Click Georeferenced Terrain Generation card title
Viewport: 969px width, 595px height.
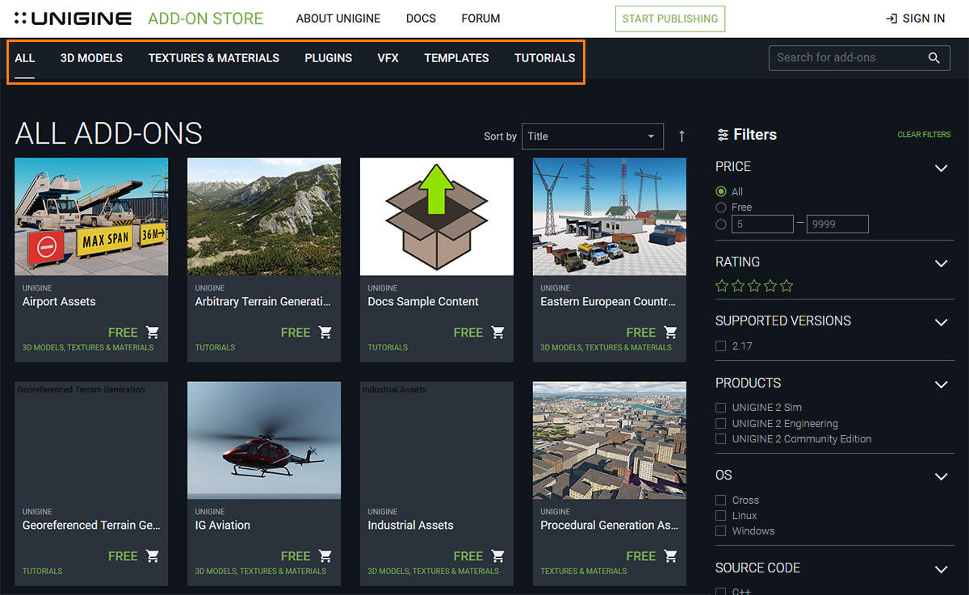click(91, 526)
